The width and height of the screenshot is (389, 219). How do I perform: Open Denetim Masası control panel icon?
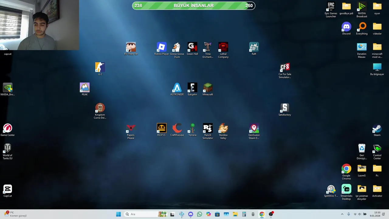coord(362,50)
